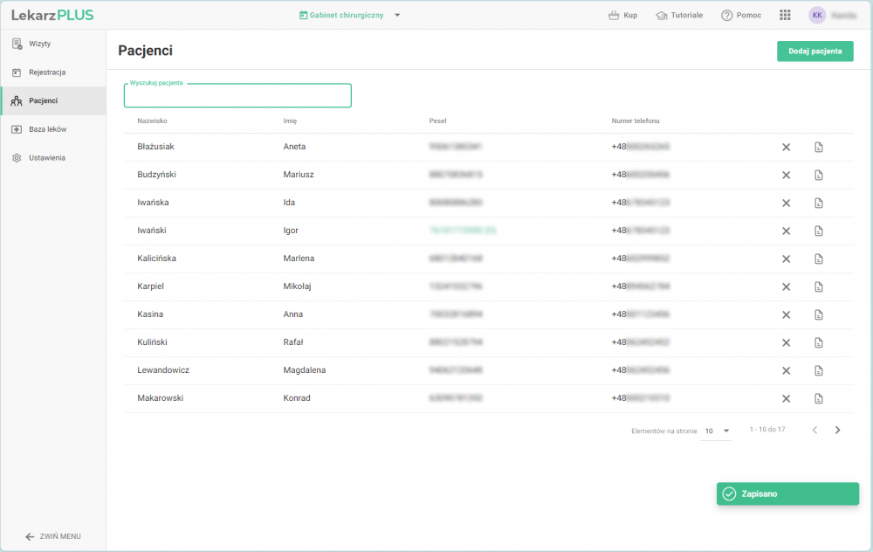The image size is (873, 552).
Task: Remove Makarowski Konrad with X icon
Action: click(786, 398)
